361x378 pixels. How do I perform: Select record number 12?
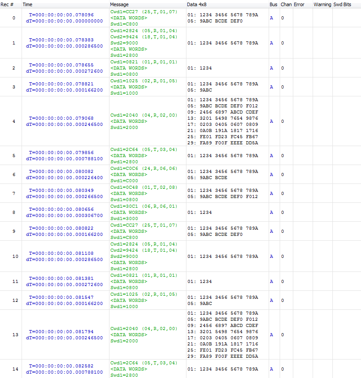[x=15, y=301]
